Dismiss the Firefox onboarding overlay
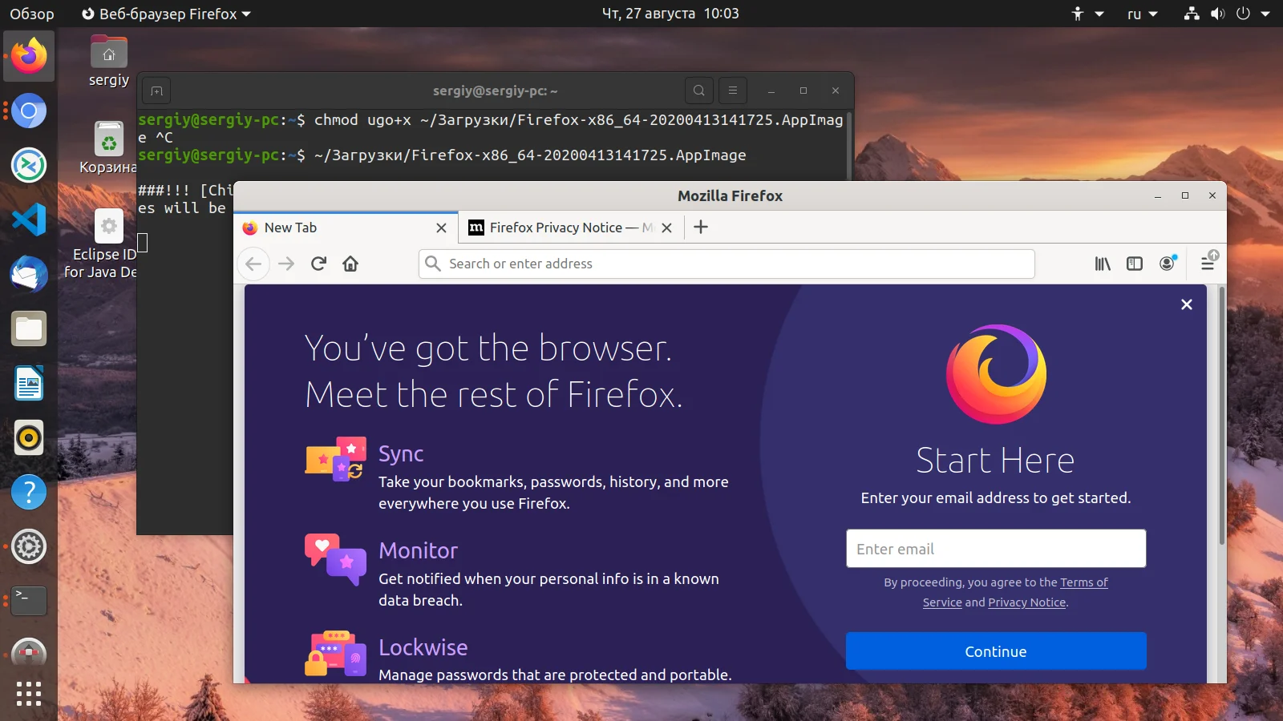The image size is (1283, 721). tap(1187, 304)
